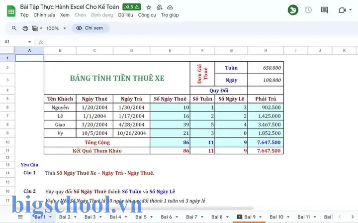Select cell with value 650.000
The image size is (358, 223).
tap(266, 68)
